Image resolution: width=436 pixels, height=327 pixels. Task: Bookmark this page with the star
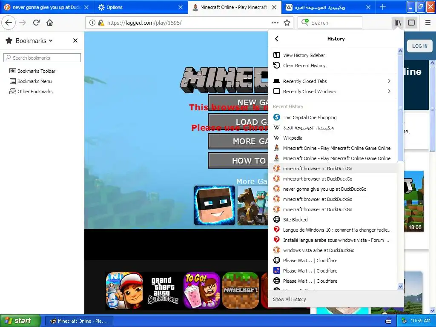click(287, 23)
